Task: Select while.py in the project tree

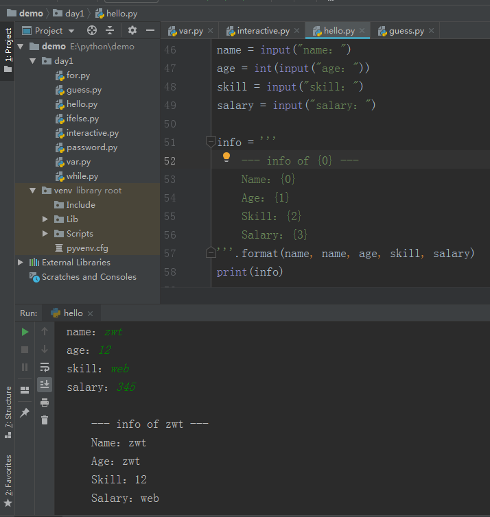Action: point(77,176)
